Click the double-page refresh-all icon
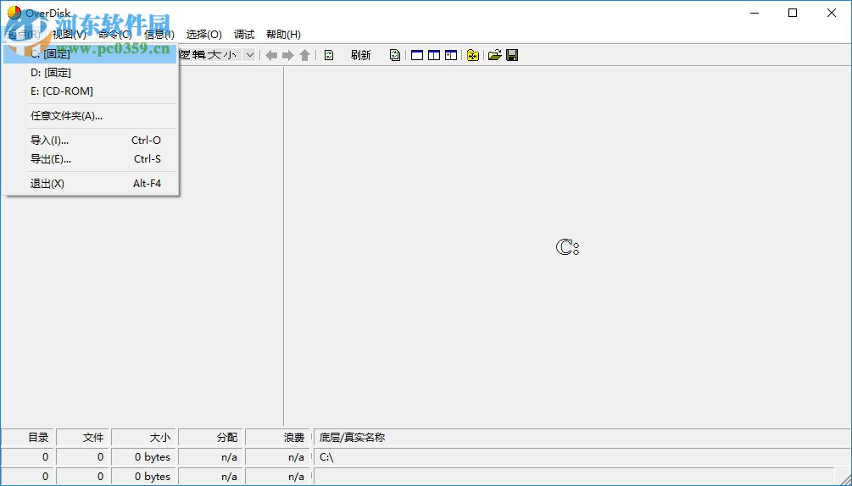Screen dimensions: 852x486 click(395, 55)
